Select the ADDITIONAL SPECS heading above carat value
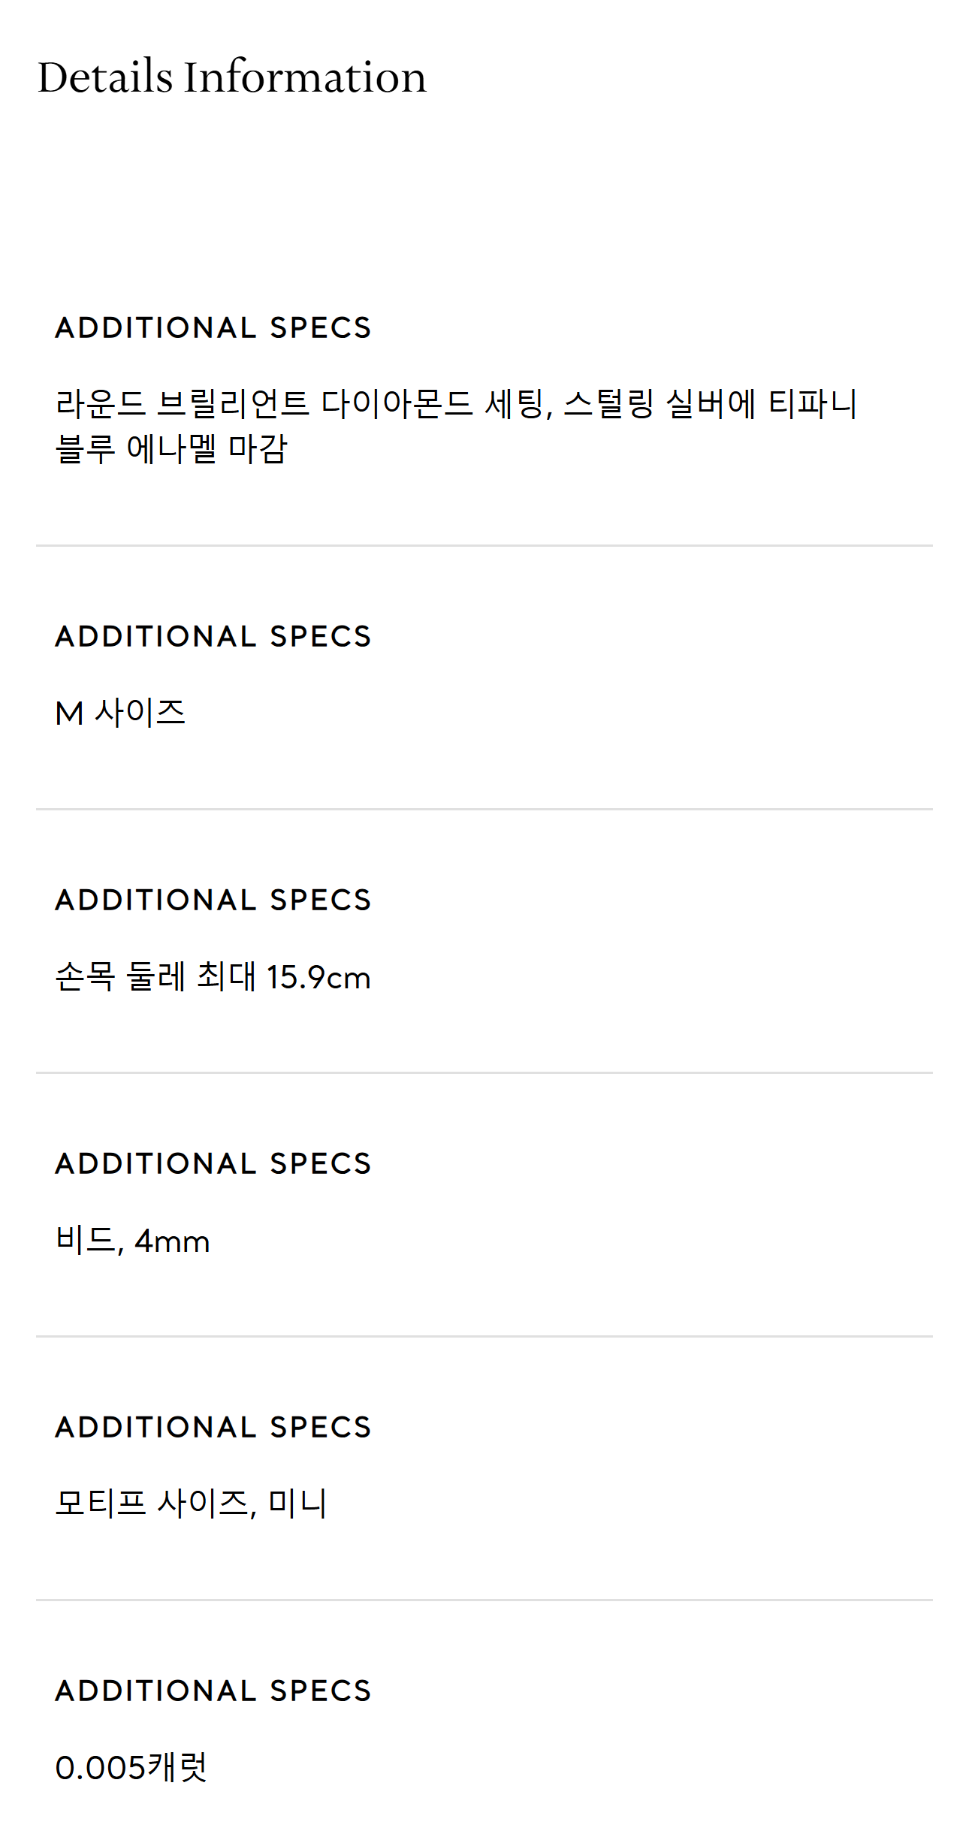 point(213,1691)
